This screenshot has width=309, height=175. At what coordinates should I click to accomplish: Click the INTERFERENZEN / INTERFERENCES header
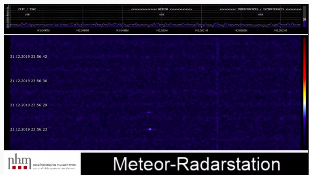click(260, 9)
